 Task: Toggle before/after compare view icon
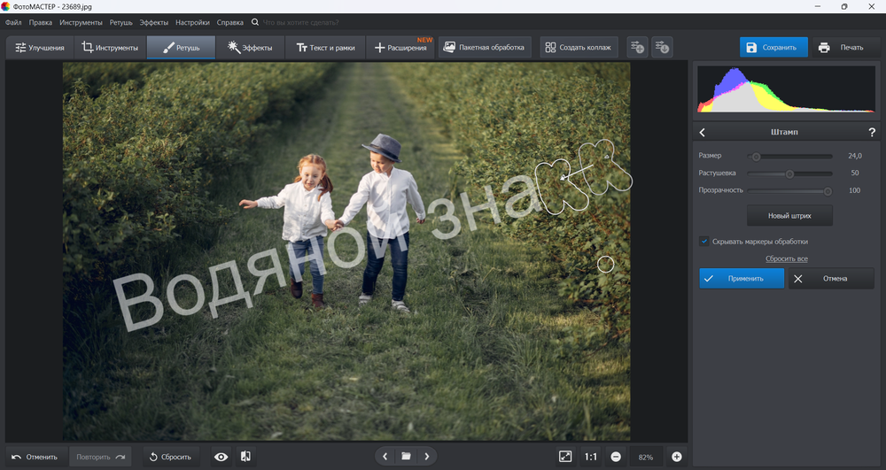(245, 457)
